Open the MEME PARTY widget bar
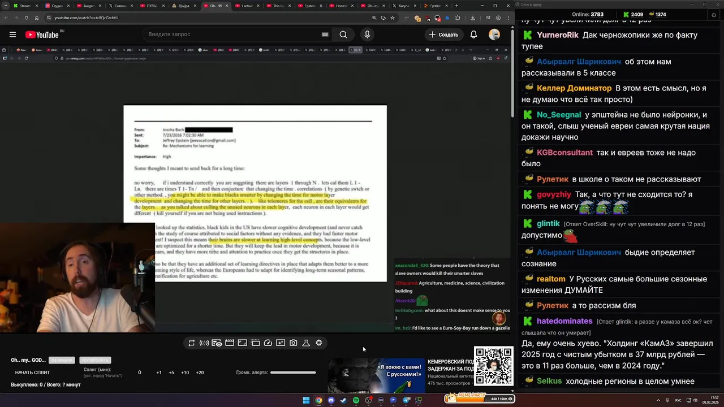 pos(480,399)
